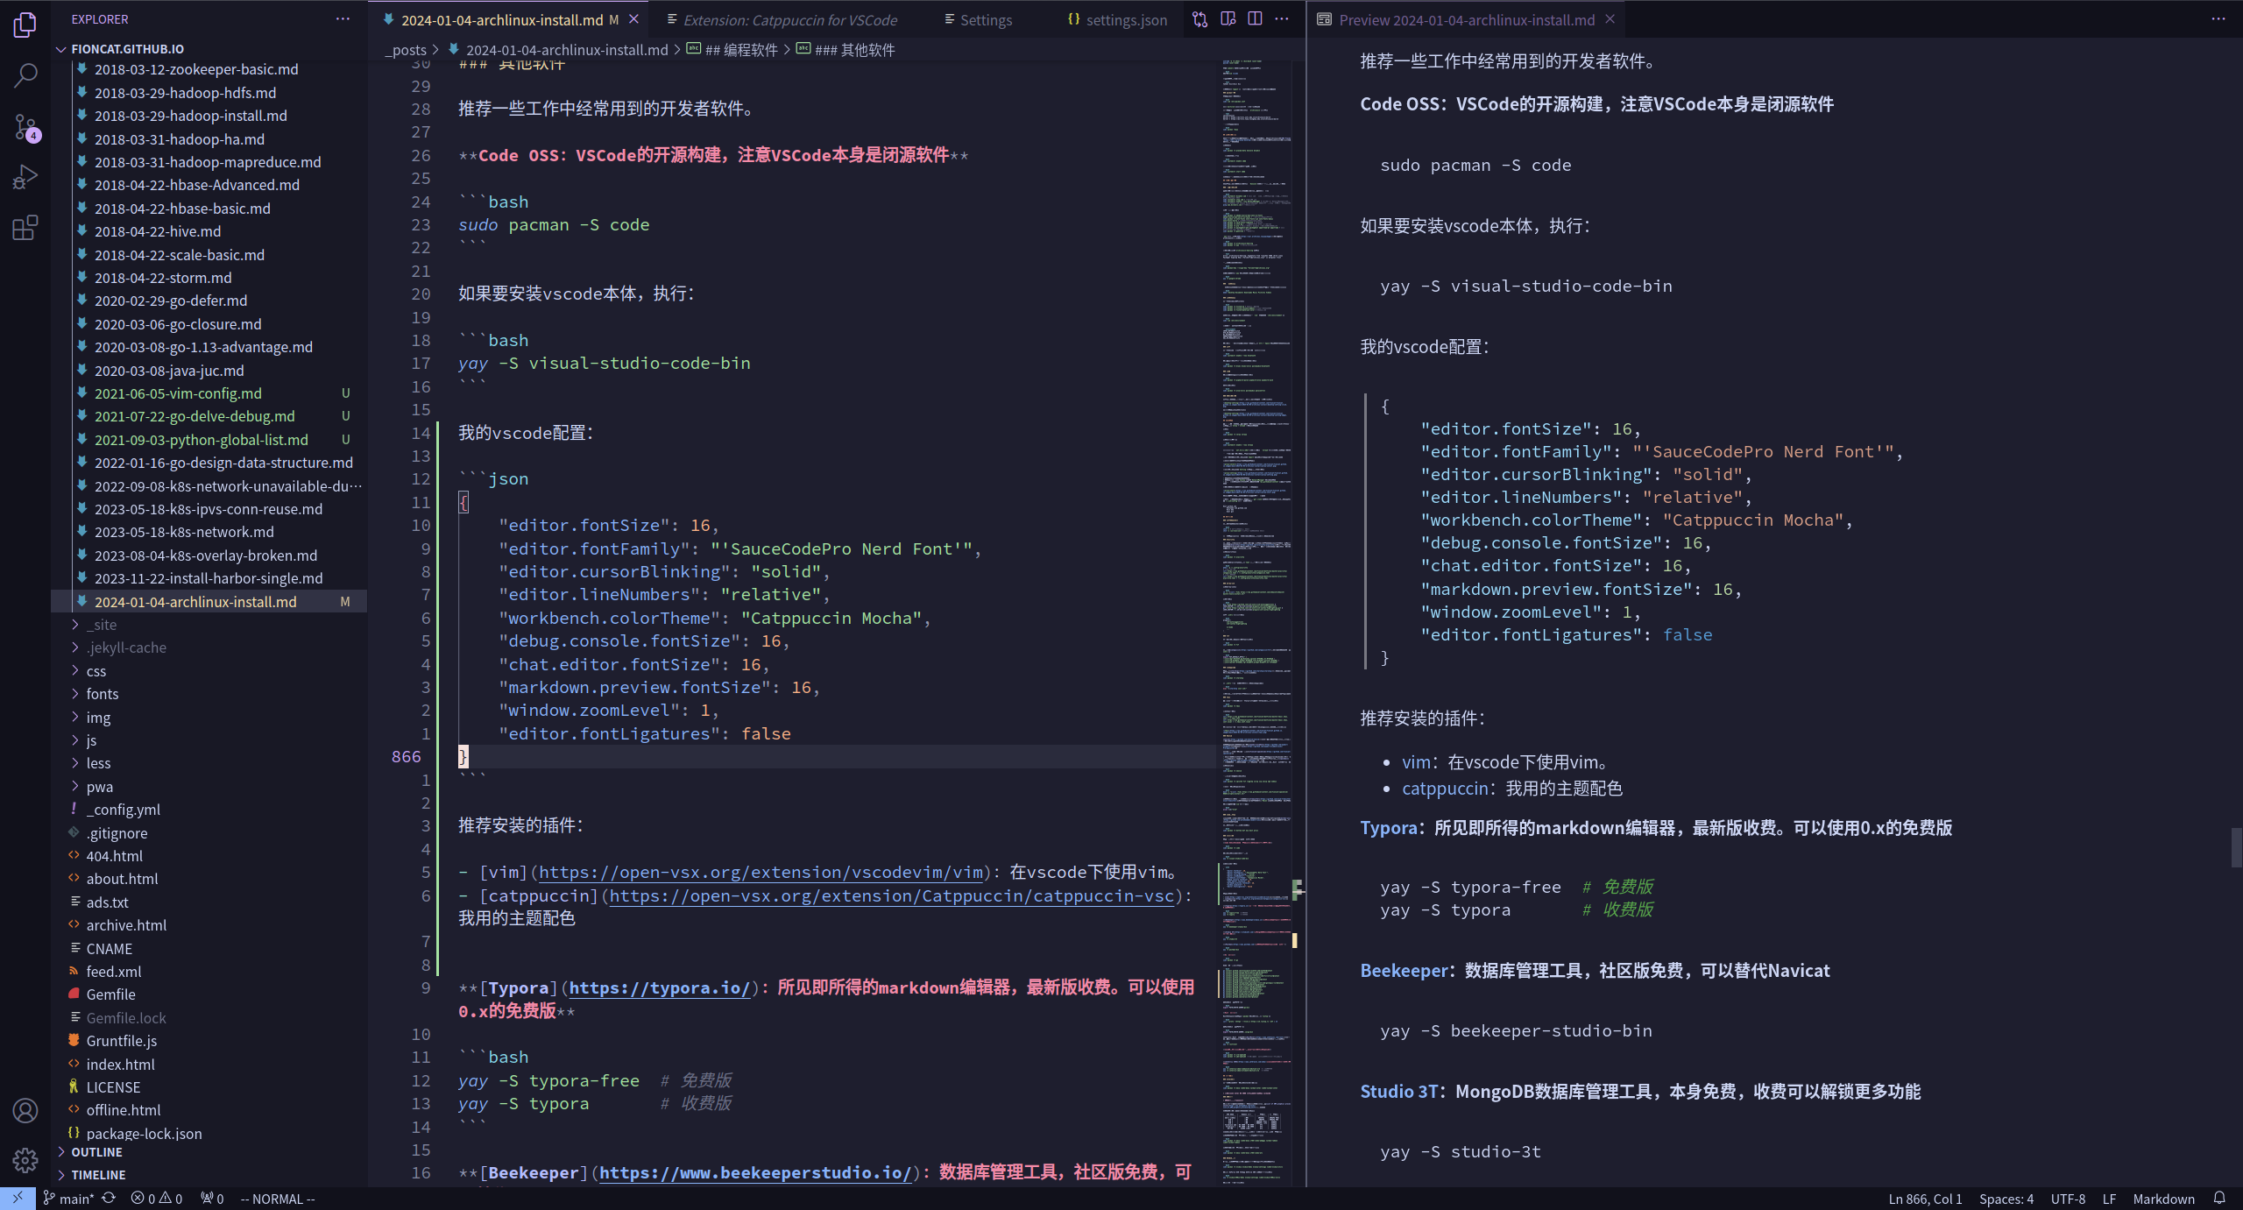Close the archlinux-install.md editor tab
This screenshot has width=2243, height=1210.
click(633, 19)
